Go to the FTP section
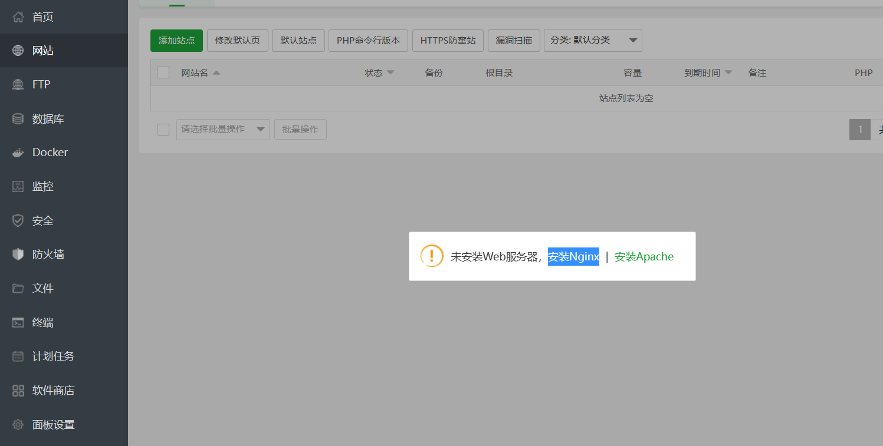Viewport: 883px width, 446px height. pos(64,85)
